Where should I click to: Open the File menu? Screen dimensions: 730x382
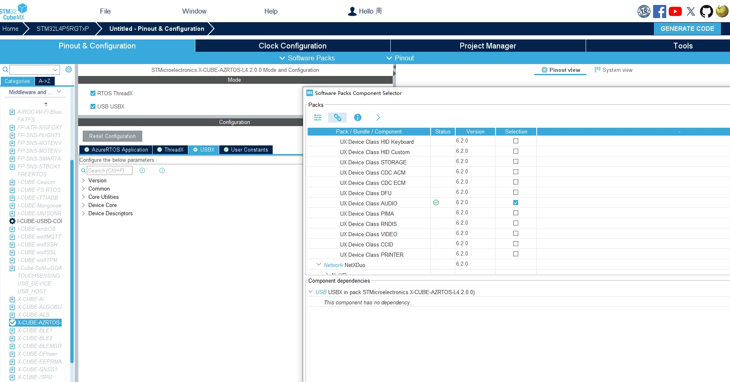105,11
